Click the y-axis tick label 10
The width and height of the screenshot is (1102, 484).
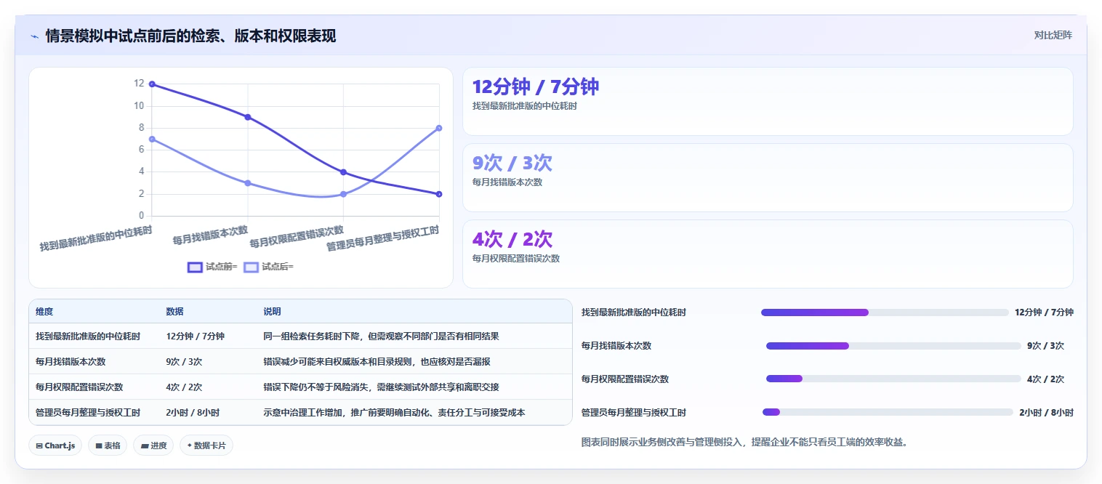pyautogui.click(x=139, y=106)
